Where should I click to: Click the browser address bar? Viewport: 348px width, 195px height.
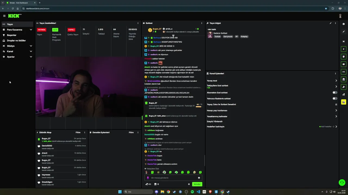(174, 8)
